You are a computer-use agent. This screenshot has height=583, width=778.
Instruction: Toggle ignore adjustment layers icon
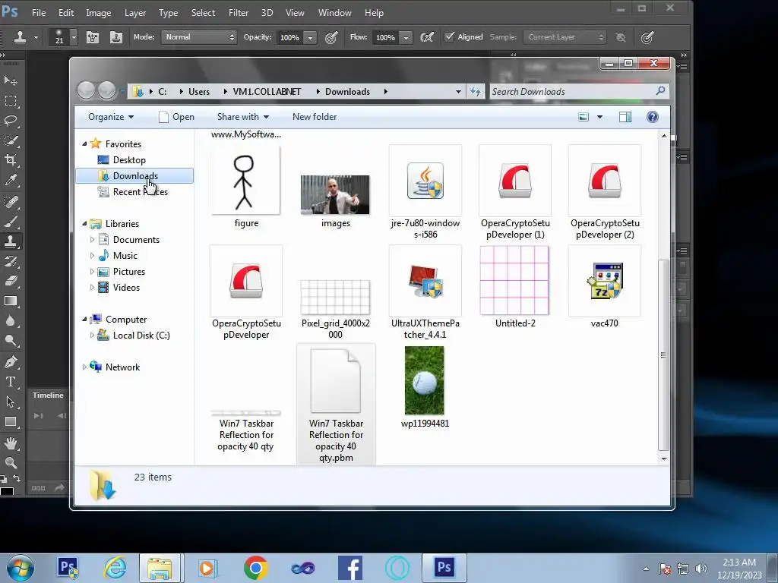coord(620,37)
